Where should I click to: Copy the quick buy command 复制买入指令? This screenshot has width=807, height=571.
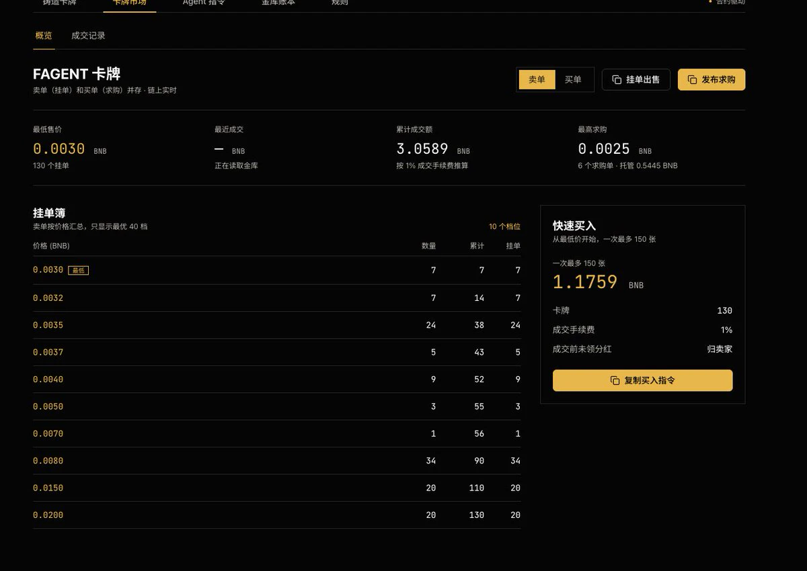pos(642,380)
